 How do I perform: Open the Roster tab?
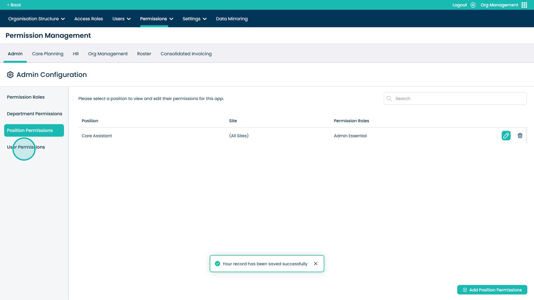coord(144,54)
